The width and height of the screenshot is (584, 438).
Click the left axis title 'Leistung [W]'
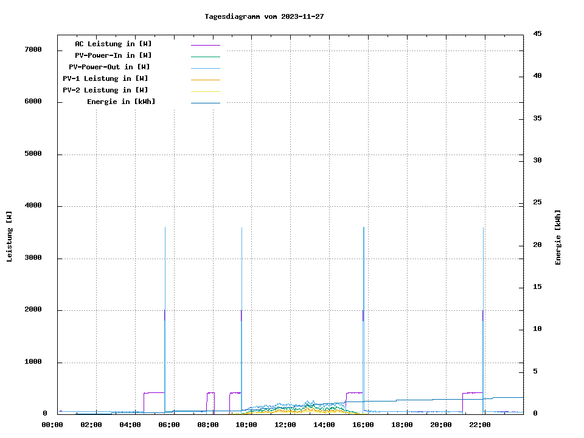point(10,237)
